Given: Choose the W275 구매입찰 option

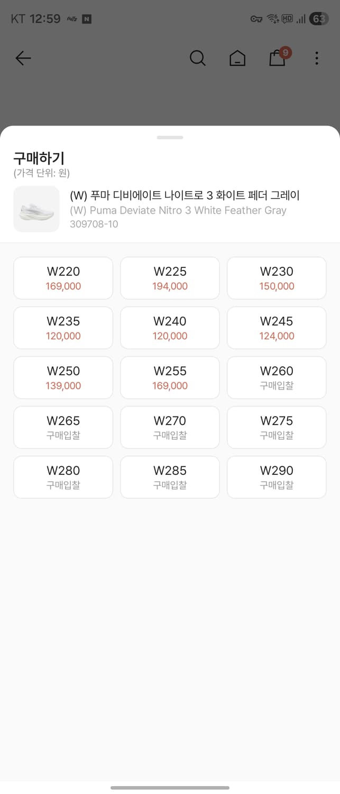Looking at the screenshot, I should (x=276, y=427).
